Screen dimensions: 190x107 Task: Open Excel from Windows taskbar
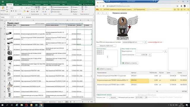coord(36,105)
